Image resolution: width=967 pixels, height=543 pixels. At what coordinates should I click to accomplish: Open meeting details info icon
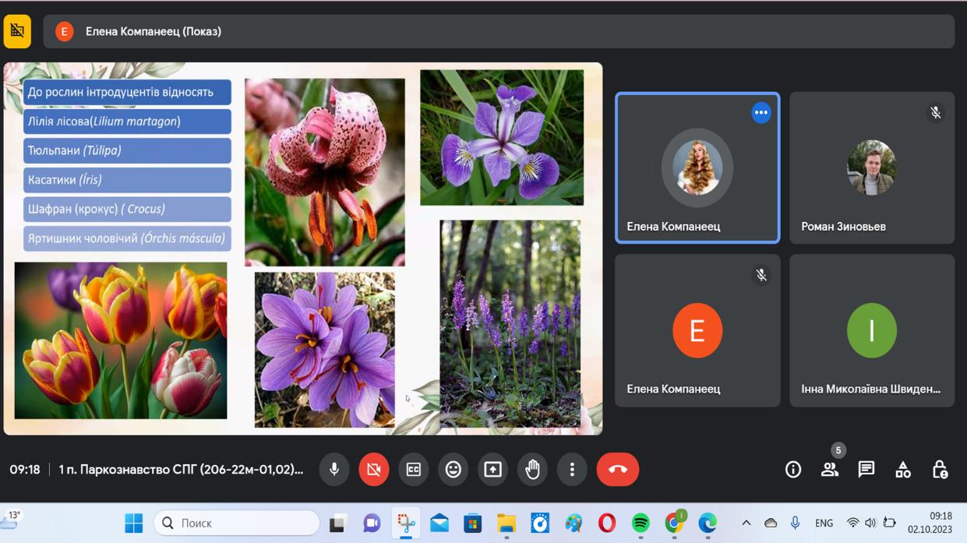tap(793, 469)
